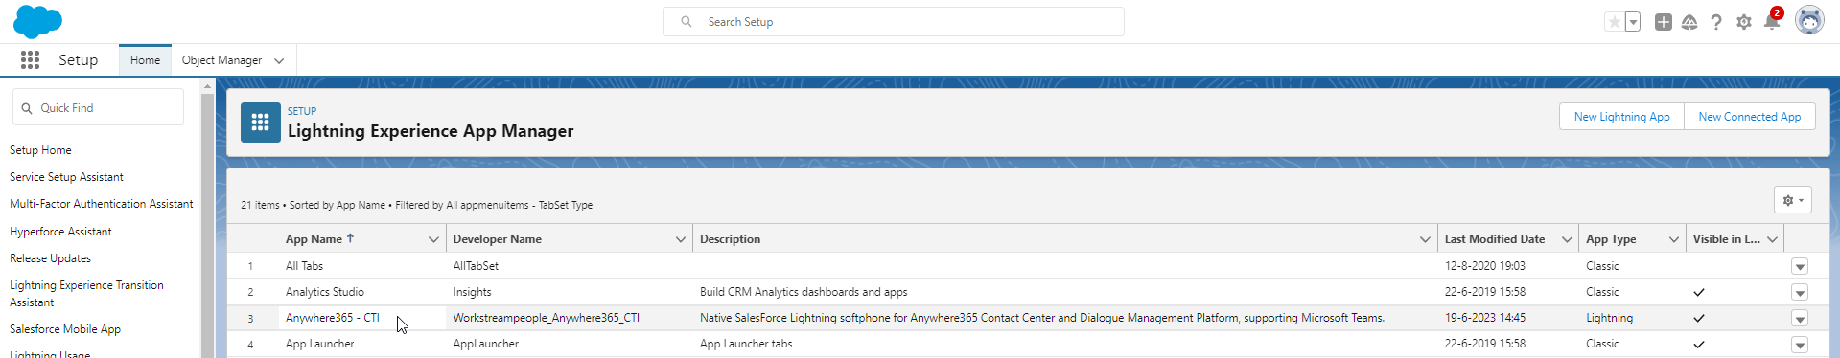Open the Release Updates sidebar link
This screenshot has width=1840, height=358.
pos(50,258)
